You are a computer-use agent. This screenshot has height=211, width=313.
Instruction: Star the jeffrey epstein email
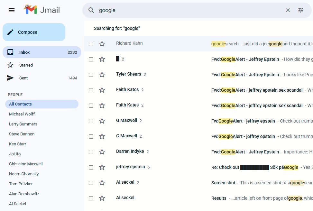[x=102, y=167]
